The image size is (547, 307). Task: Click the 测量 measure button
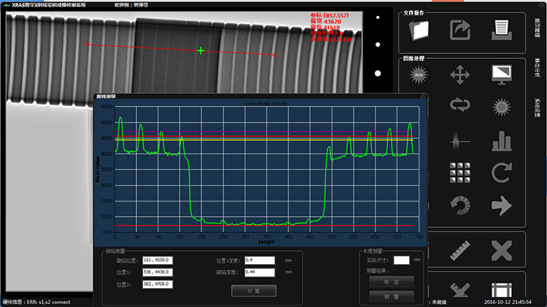(392, 297)
